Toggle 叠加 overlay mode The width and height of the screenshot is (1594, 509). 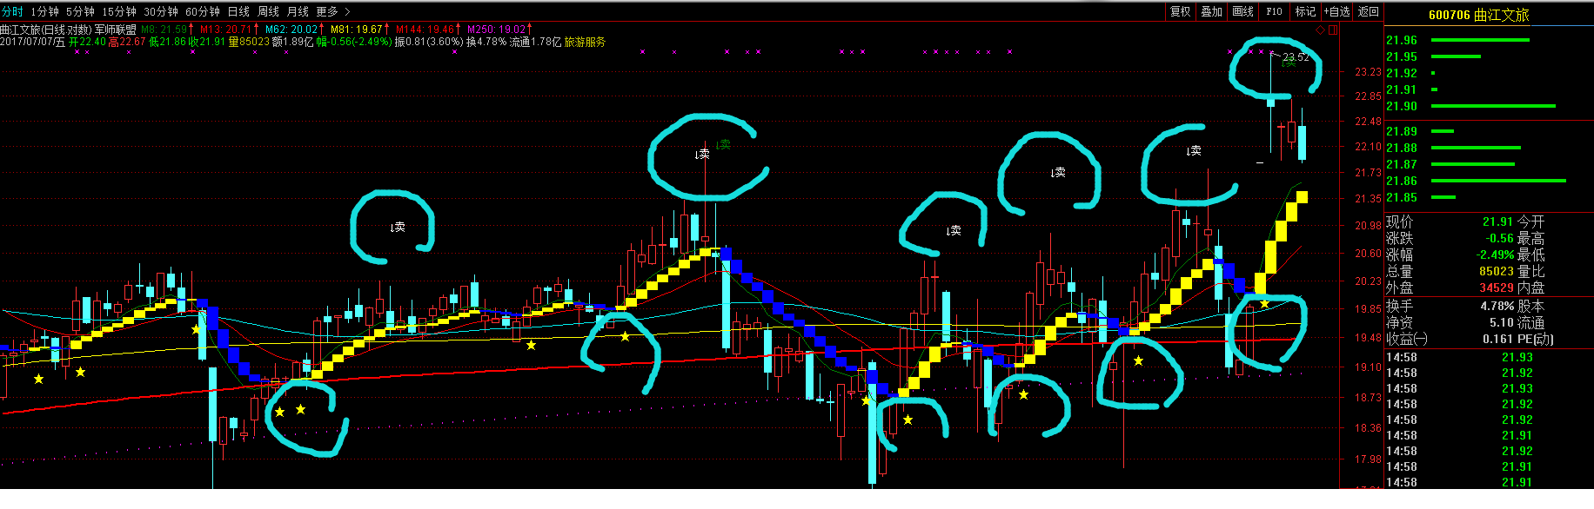pos(1212,11)
